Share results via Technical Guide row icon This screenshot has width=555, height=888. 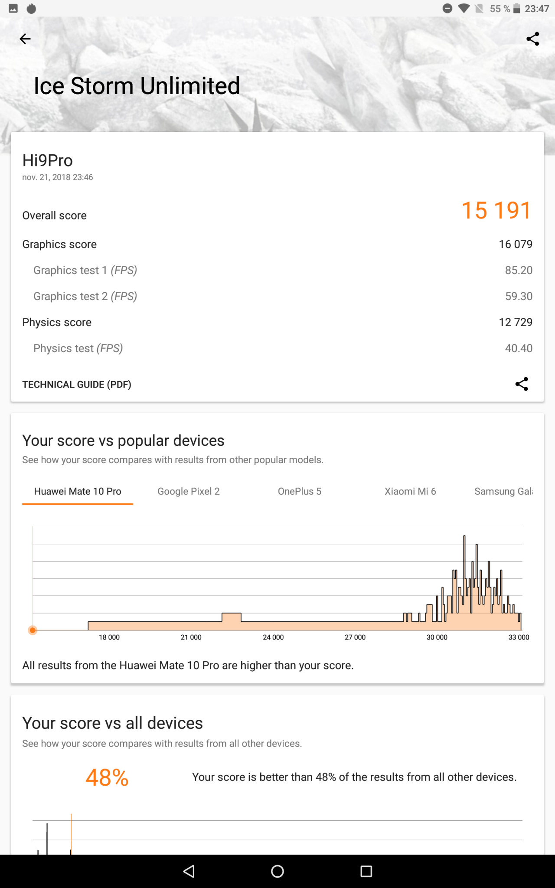522,384
